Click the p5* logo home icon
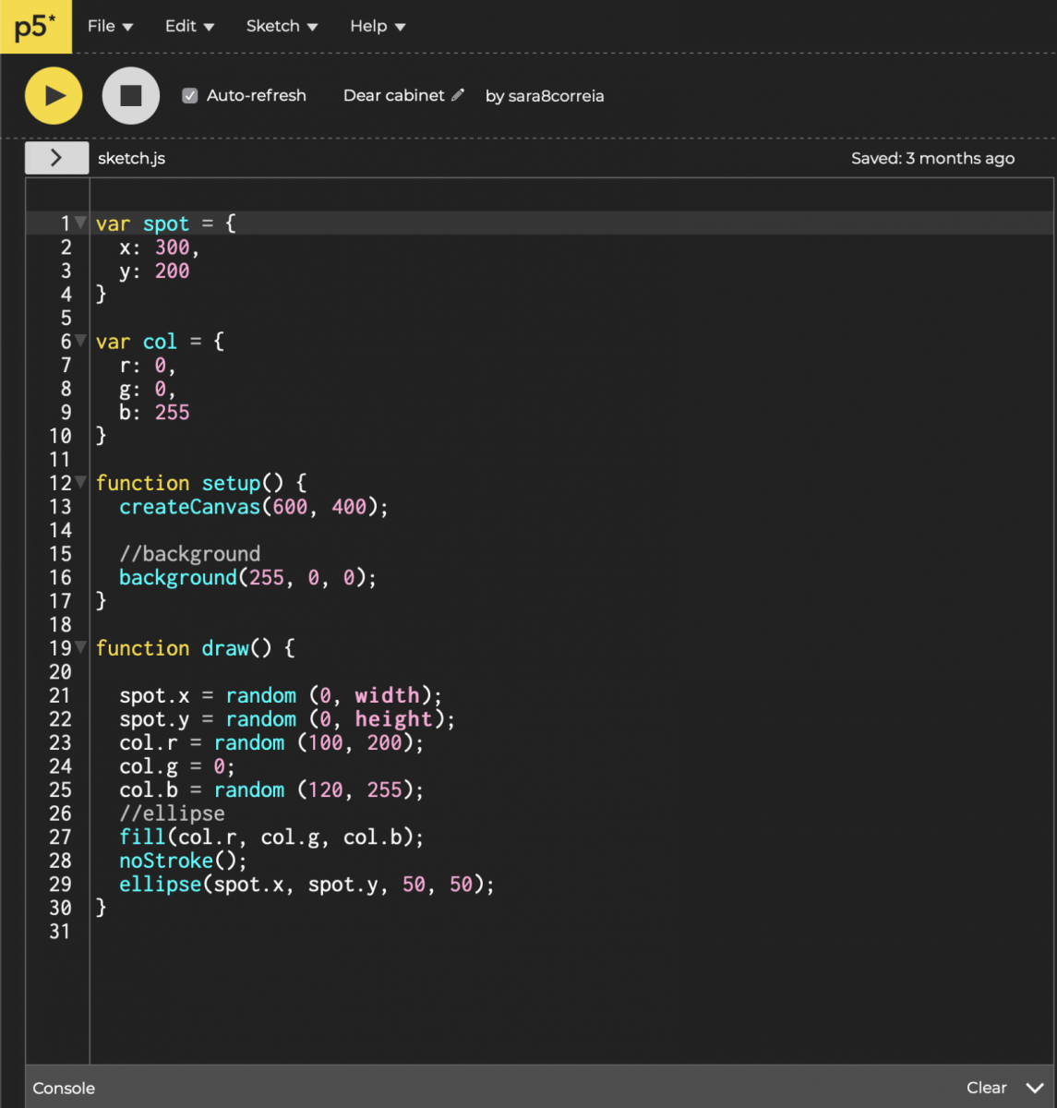This screenshot has height=1108, width=1057. click(35, 27)
